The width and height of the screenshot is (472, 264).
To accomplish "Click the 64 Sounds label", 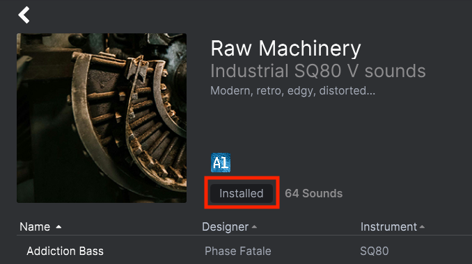I will (314, 193).
